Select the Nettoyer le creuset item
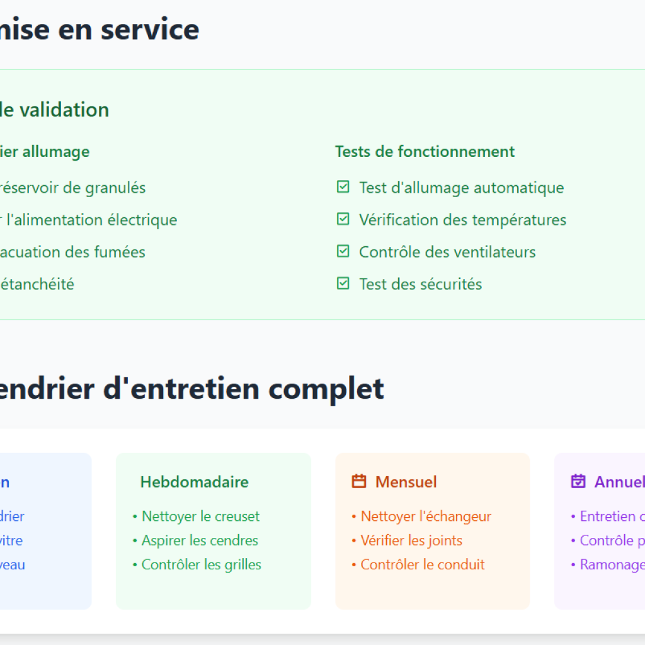645x645 pixels. (200, 517)
